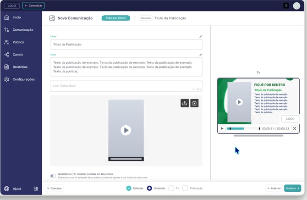Click the horizontal scrollbar under preview
Image resolution: width=307 pixels, height=200 pixels.
258,135
